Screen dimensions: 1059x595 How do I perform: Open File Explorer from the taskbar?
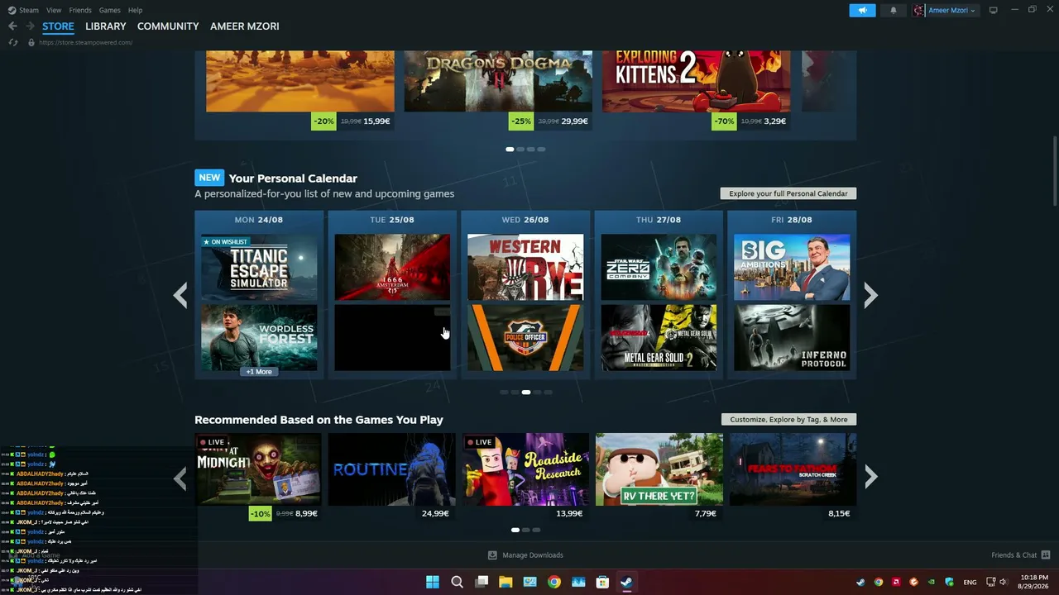[x=506, y=582]
